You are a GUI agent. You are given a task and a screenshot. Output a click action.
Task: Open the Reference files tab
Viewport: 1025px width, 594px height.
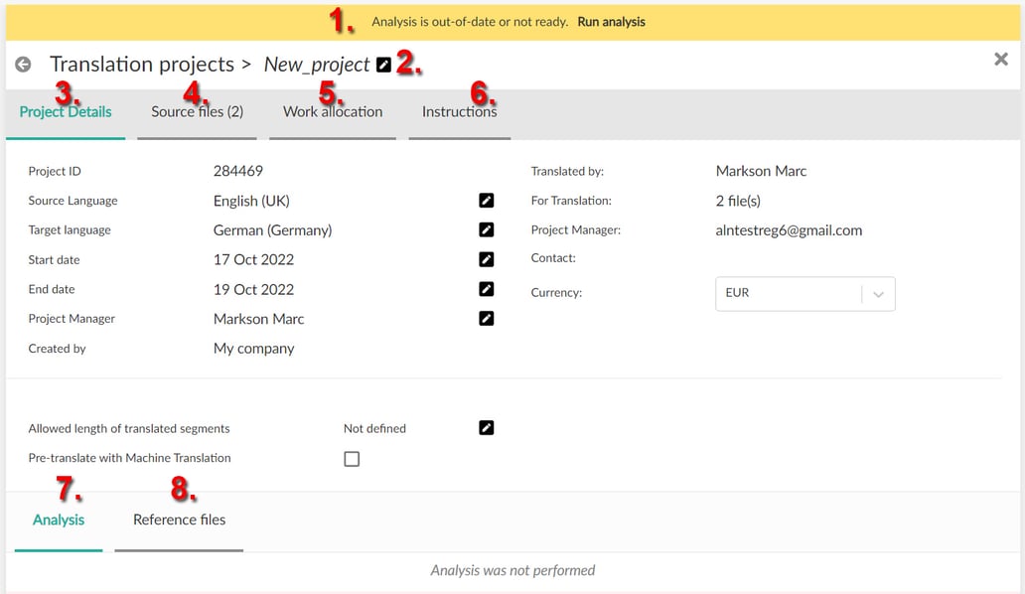tap(179, 520)
